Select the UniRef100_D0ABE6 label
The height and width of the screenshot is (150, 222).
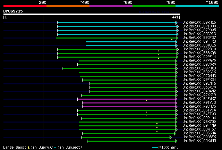click(199, 137)
